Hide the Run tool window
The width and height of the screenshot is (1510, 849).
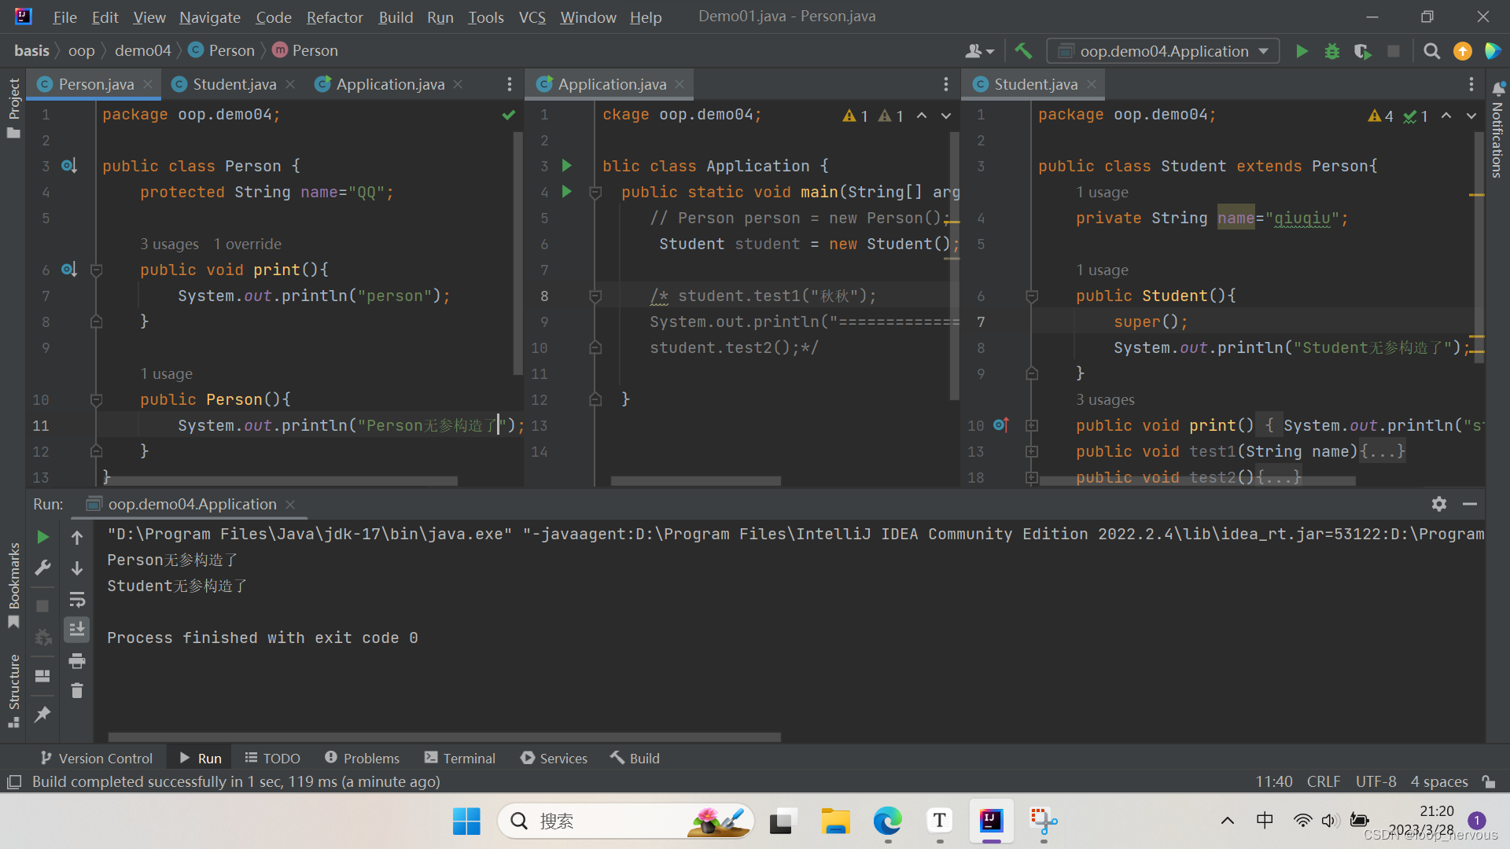click(x=1470, y=504)
